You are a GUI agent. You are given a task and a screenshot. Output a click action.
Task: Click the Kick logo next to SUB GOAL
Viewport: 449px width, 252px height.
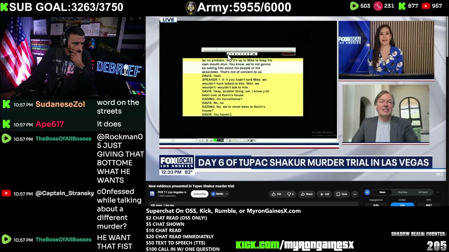[4, 7]
